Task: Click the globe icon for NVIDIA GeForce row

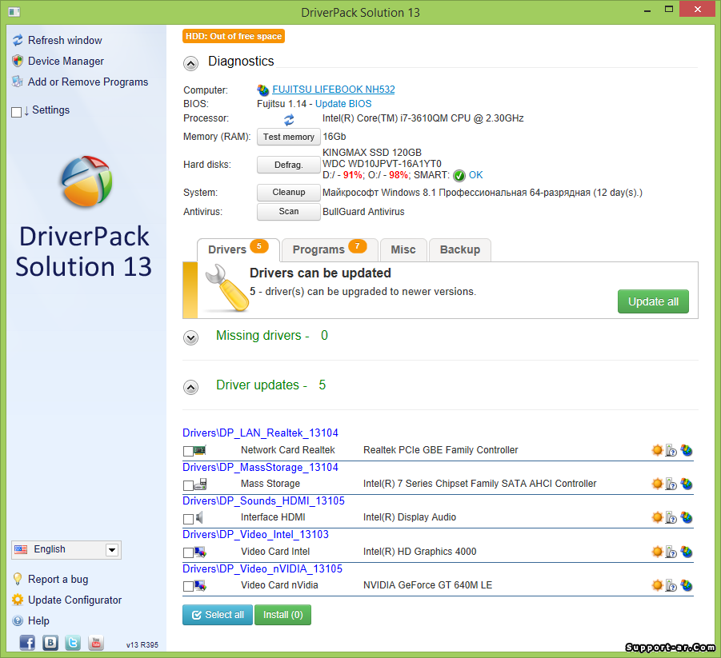Action: 686,585
